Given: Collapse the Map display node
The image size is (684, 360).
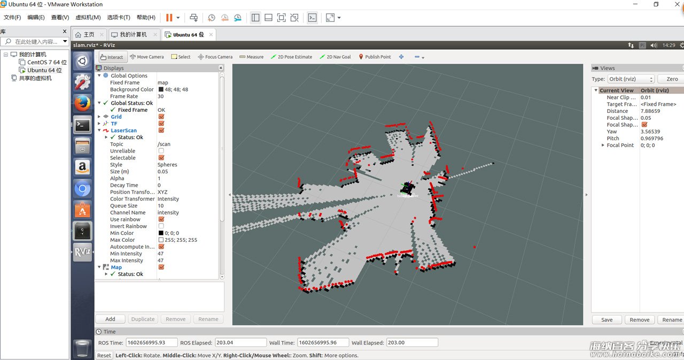Looking at the screenshot, I should click(x=99, y=267).
